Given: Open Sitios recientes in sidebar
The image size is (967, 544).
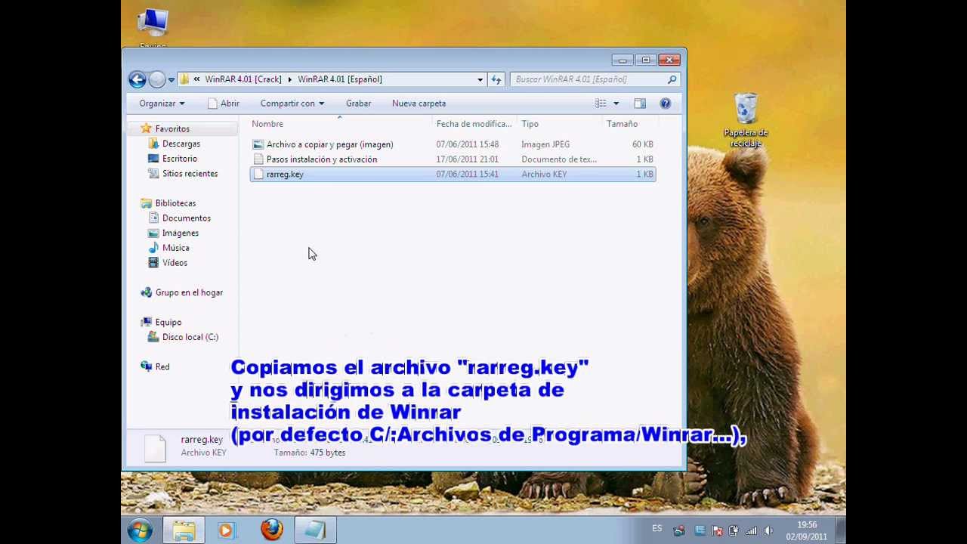Looking at the screenshot, I should tap(190, 174).
